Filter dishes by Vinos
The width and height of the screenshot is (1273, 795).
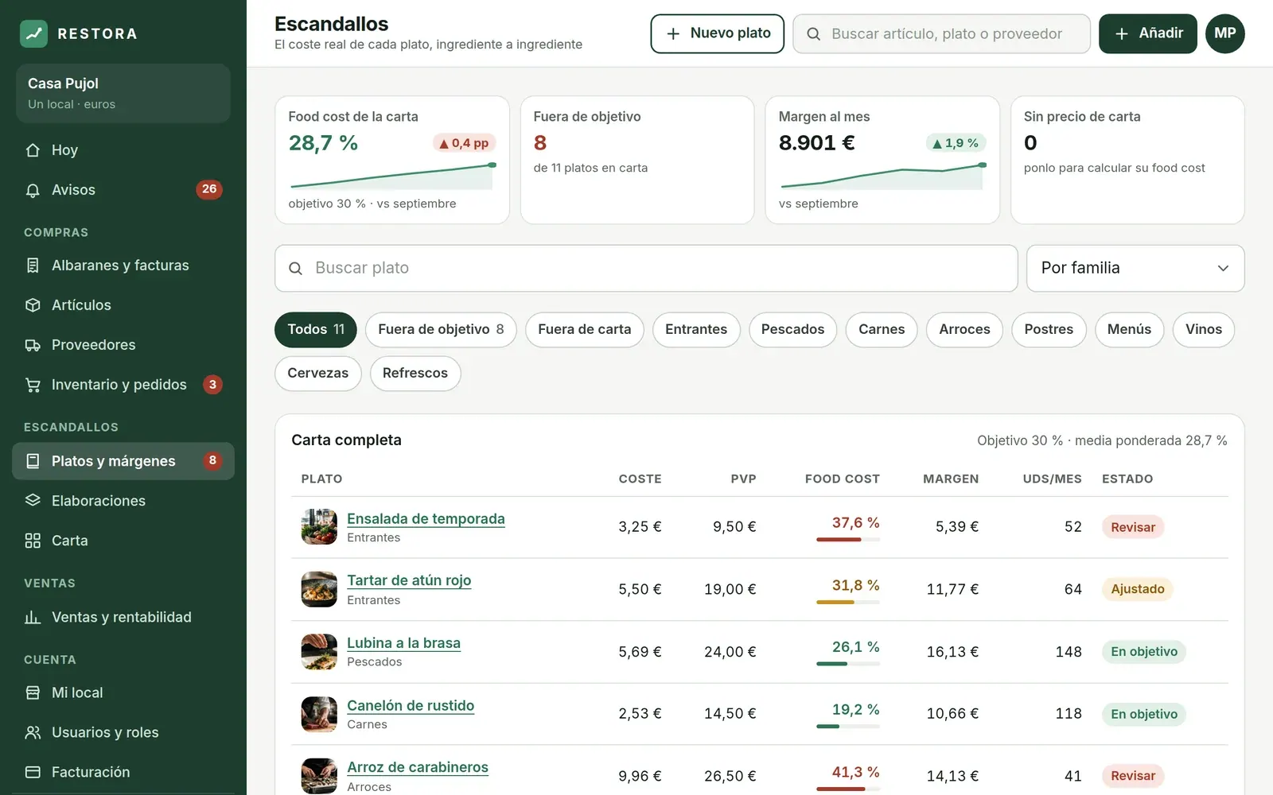click(1203, 330)
